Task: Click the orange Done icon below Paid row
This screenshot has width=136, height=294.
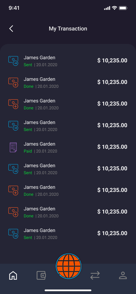Action: tap(13, 190)
